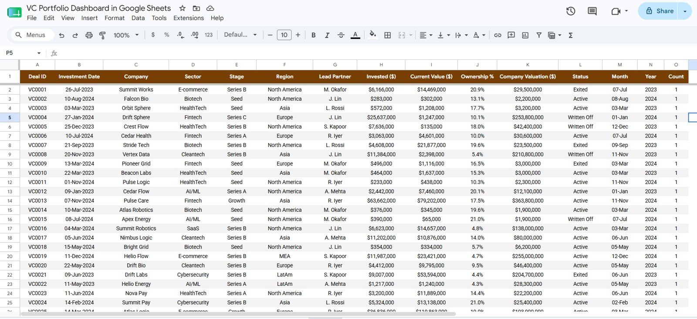697x319 pixels.
Task: Open version history clock icon
Action: click(571, 11)
